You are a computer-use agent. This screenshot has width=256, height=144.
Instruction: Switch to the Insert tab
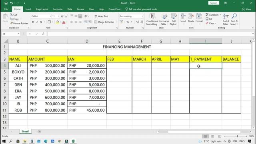pyautogui.click(x=28, y=9)
